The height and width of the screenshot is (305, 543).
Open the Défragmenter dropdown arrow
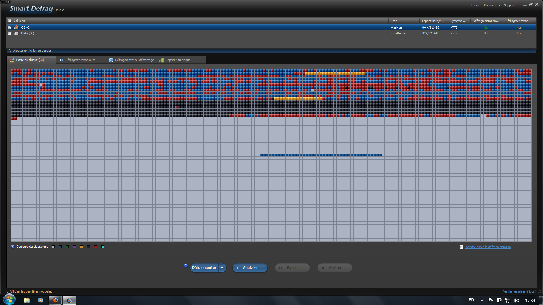[x=222, y=268]
